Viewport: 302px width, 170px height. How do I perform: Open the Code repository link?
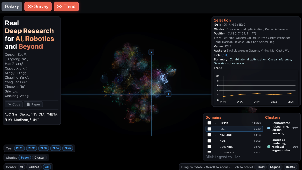pos(14,104)
